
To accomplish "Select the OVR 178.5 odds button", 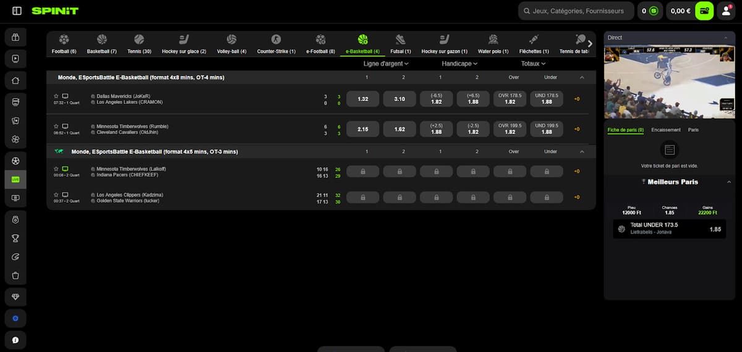I will (x=510, y=99).
